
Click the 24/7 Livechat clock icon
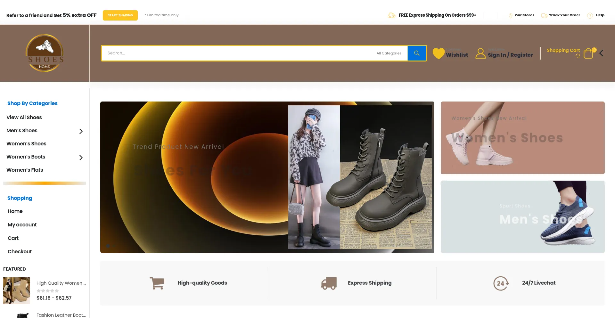(x=501, y=283)
